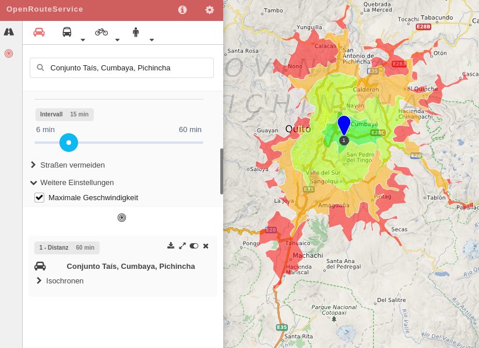Image resolution: width=479 pixels, height=348 pixels.
Task: Expand Straßen vermeiden section
Action: coord(68,165)
